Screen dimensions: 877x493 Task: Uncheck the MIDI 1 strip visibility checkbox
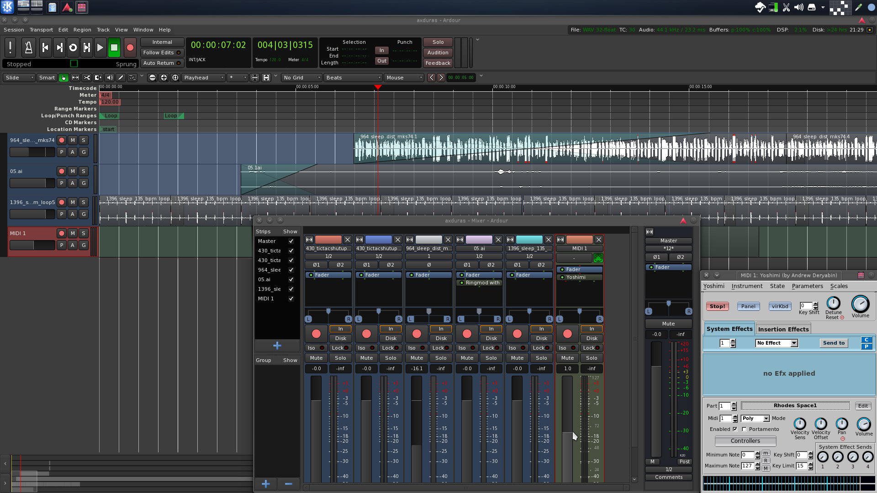[291, 299]
